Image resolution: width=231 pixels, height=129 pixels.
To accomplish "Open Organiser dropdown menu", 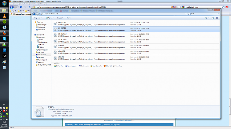I will (38, 18).
